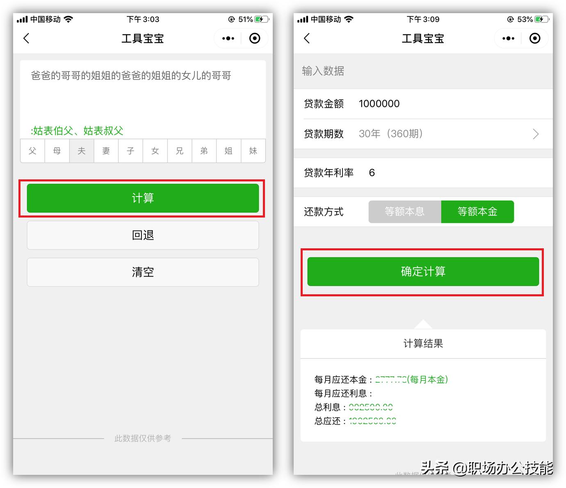Select 等额本金 repayment method

point(477,212)
